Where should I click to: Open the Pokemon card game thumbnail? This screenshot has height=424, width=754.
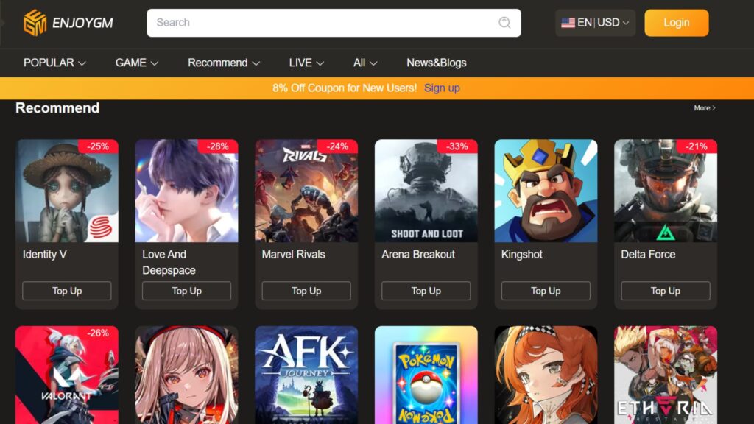(425, 375)
